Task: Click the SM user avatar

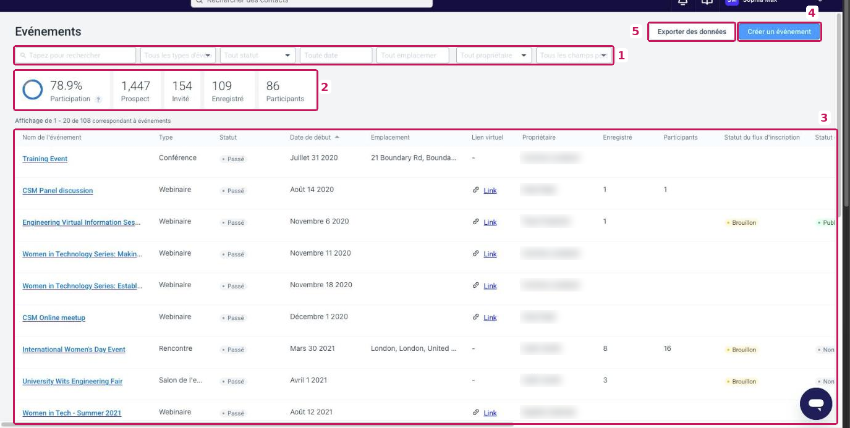Action: coord(732,2)
